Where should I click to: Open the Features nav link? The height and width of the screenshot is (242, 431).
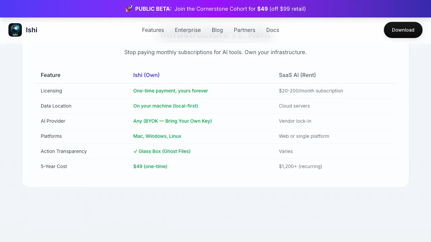coord(153,30)
